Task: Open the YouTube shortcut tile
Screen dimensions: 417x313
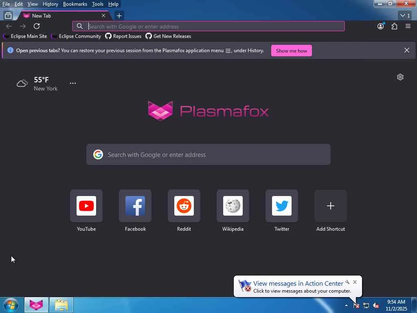Action: coord(86,210)
